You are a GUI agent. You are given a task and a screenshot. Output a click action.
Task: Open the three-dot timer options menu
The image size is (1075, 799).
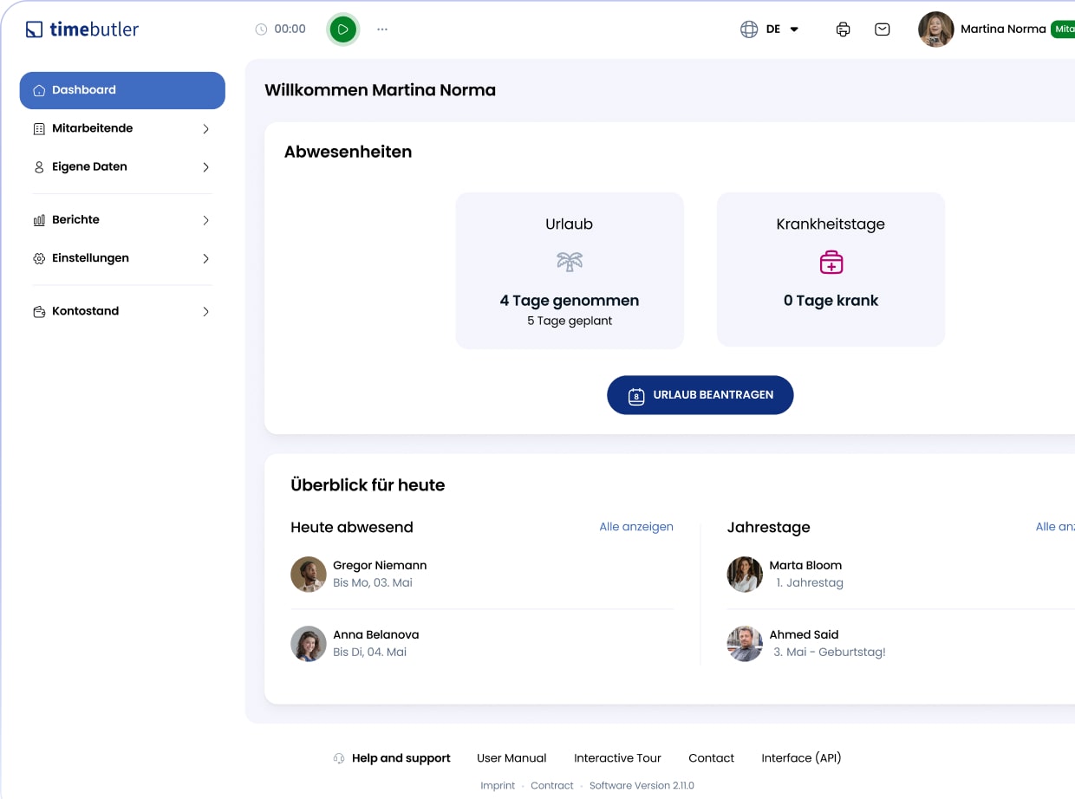pos(382,29)
